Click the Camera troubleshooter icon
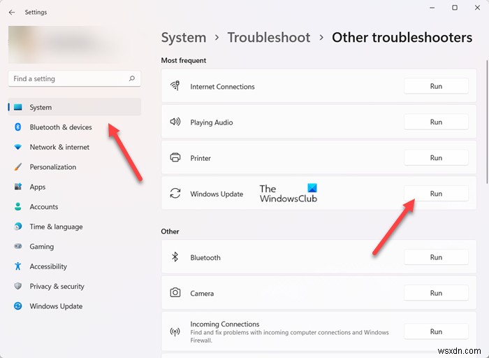The image size is (489, 358). pyautogui.click(x=175, y=292)
